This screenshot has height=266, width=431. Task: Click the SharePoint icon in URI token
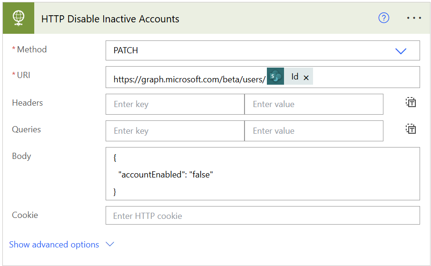[x=275, y=77]
